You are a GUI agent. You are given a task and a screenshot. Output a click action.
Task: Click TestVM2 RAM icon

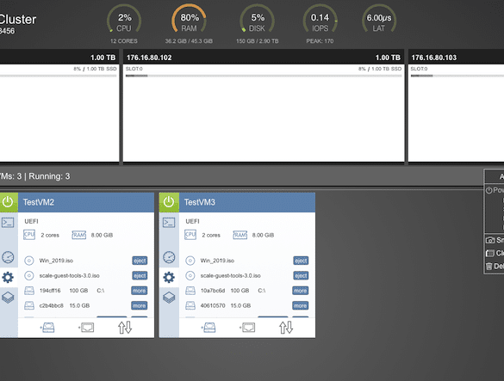pos(78,235)
